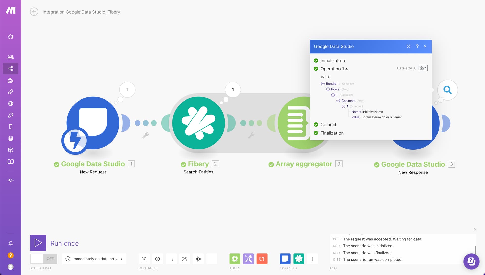
Task: Open the Google Data Studio New Request module
Action: [x=93, y=123]
